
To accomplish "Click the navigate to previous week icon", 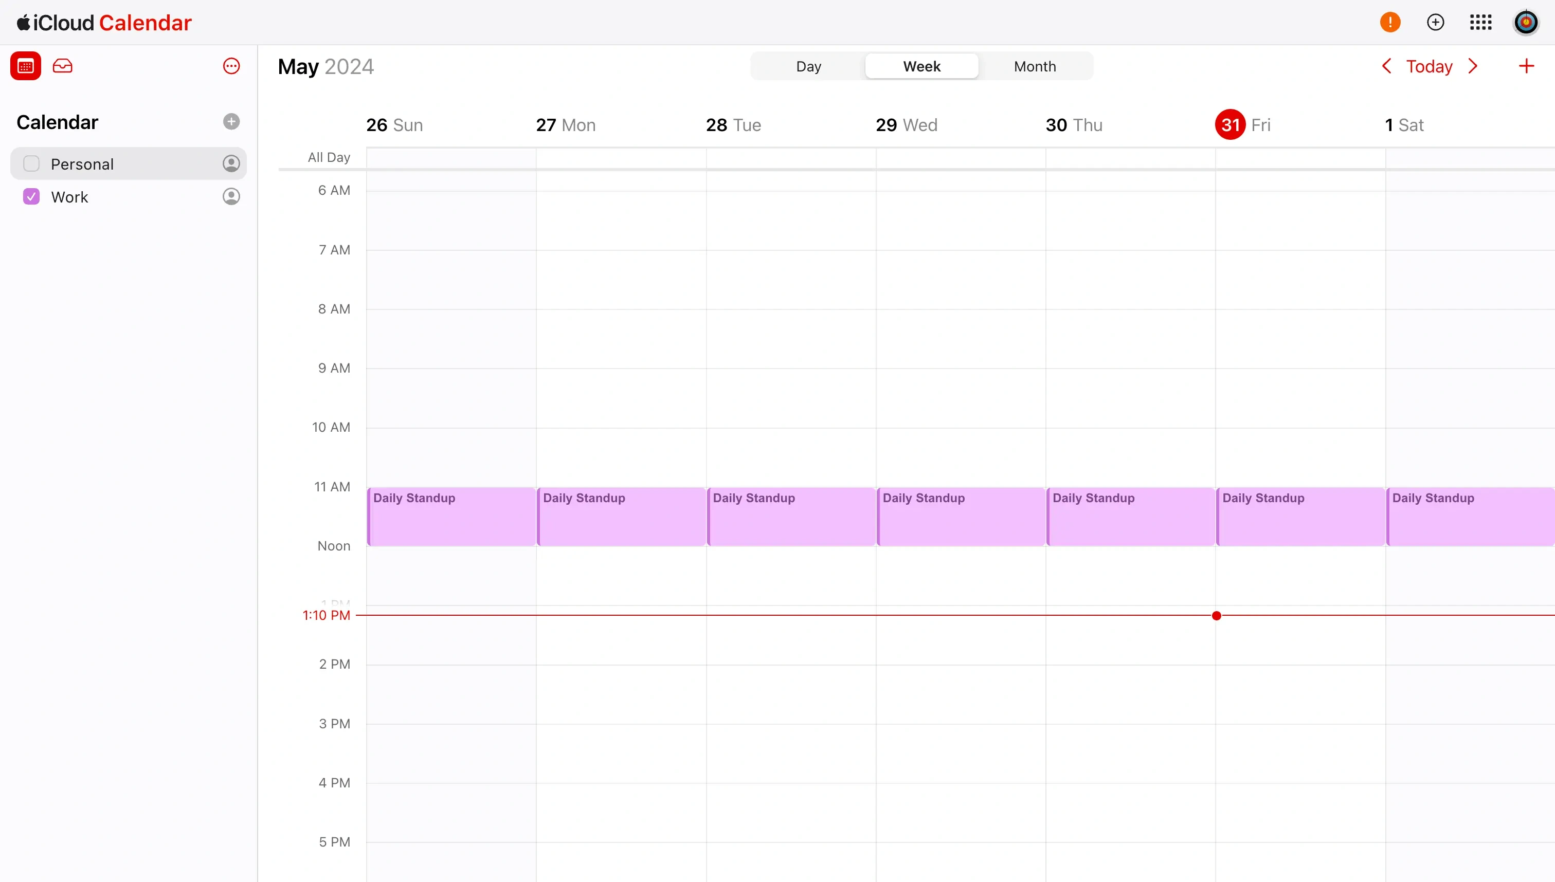I will (1386, 66).
